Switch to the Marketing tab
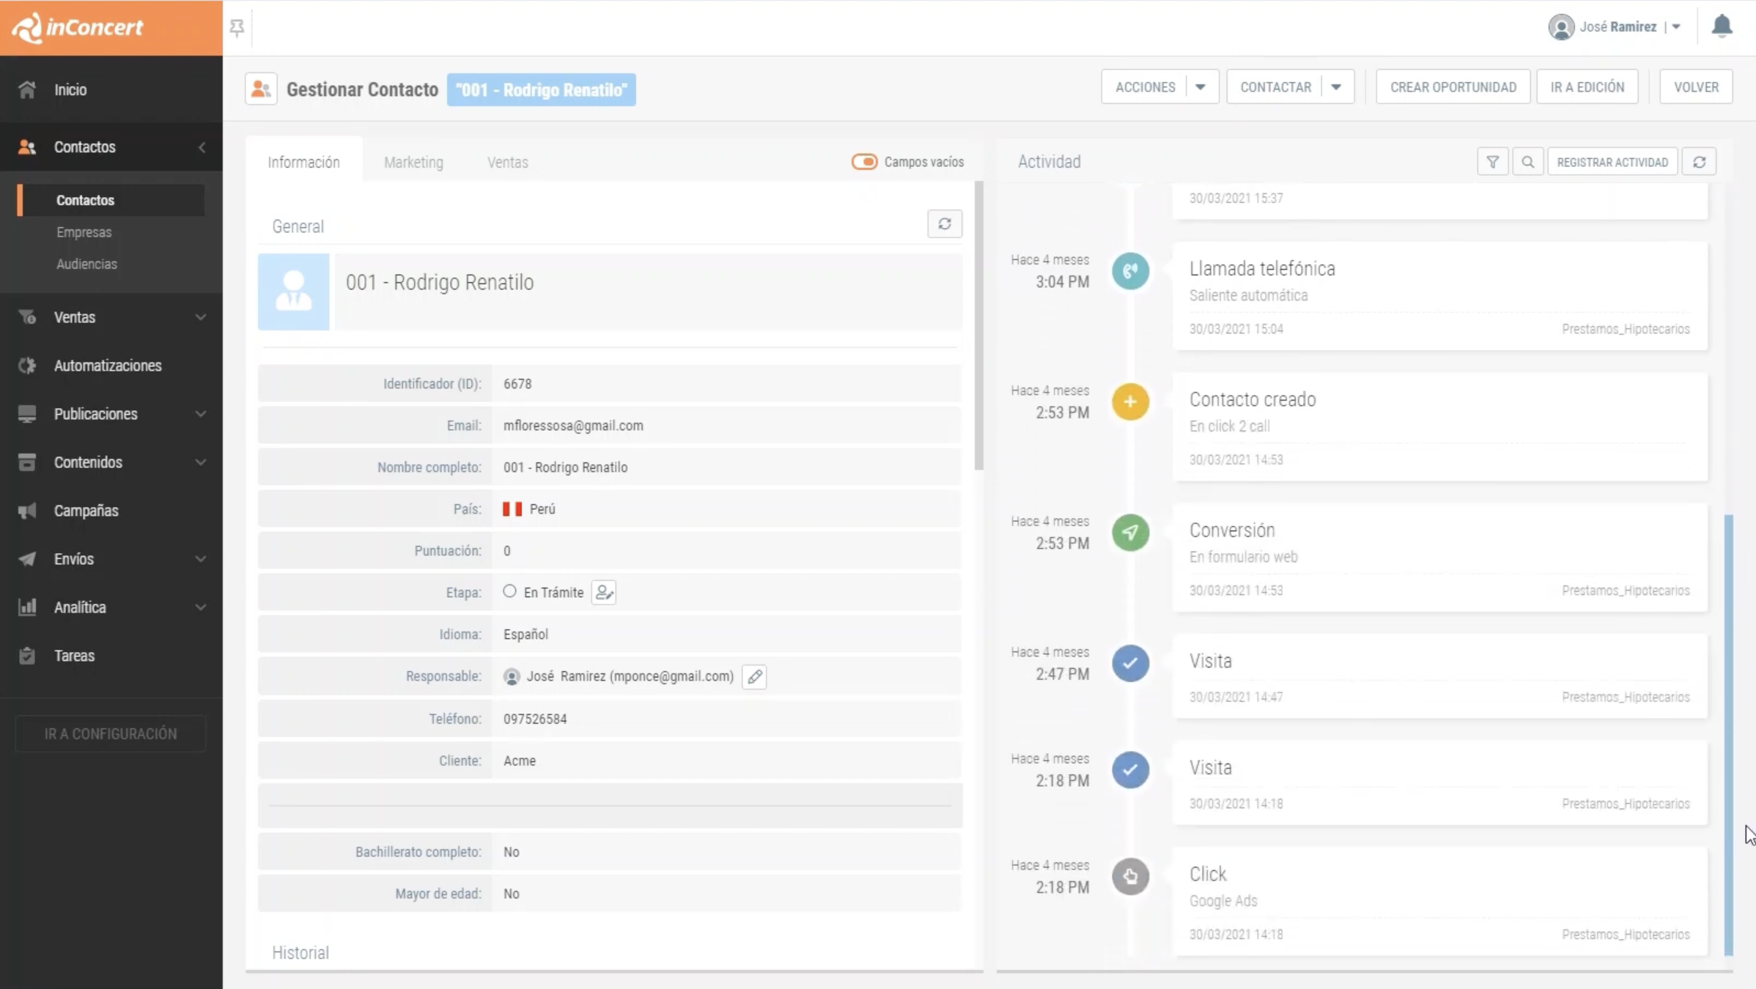The height and width of the screenshot is (989, 1756). point(413,162)
